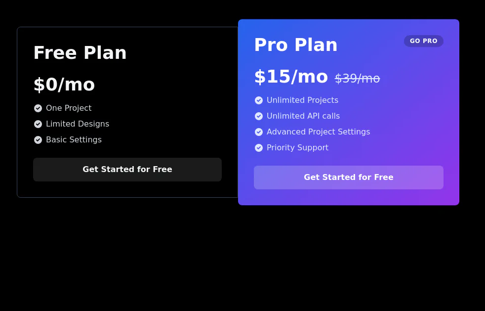Click checkmark icon beside Priority Support
The height and width of the screenshot is (311, 485).
pos(259,148)
